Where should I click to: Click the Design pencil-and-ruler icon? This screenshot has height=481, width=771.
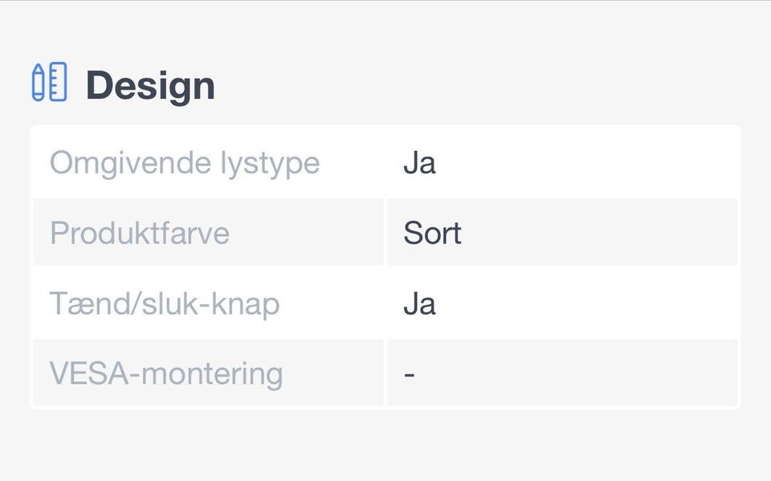point(49,82)
